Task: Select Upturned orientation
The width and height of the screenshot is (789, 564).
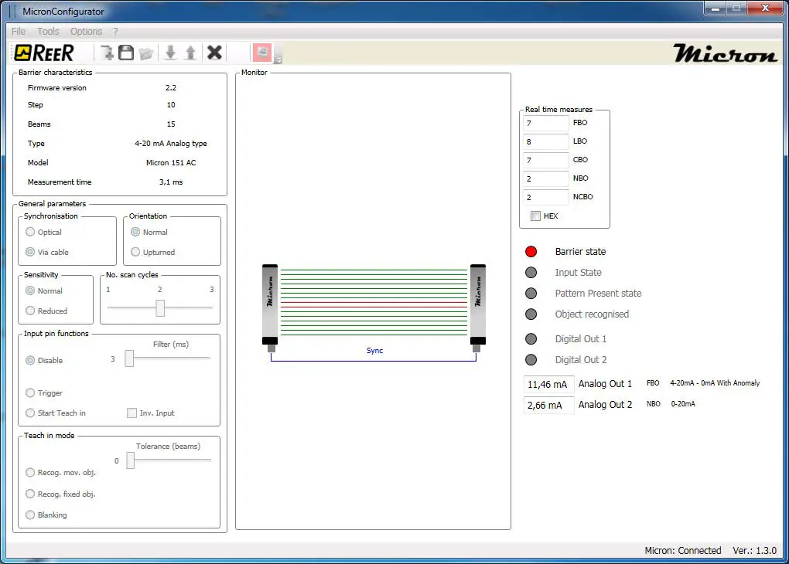Action: coord(135,250)
